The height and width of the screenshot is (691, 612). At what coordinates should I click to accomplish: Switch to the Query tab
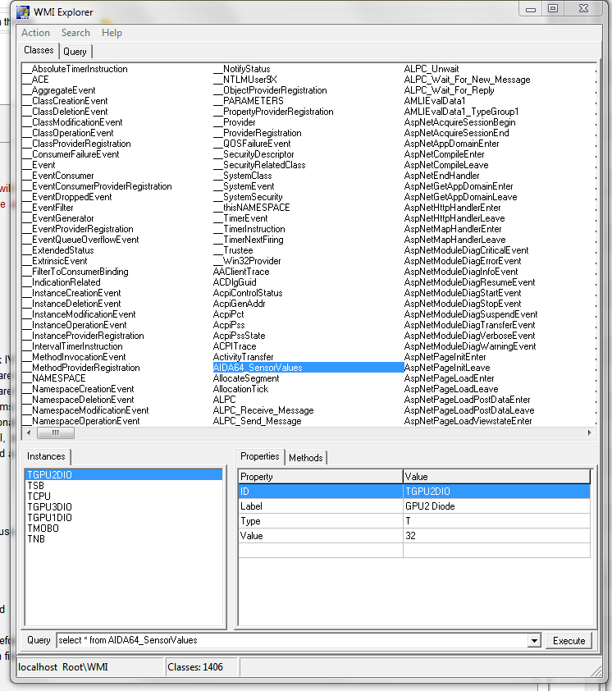[x=75, y=52]
